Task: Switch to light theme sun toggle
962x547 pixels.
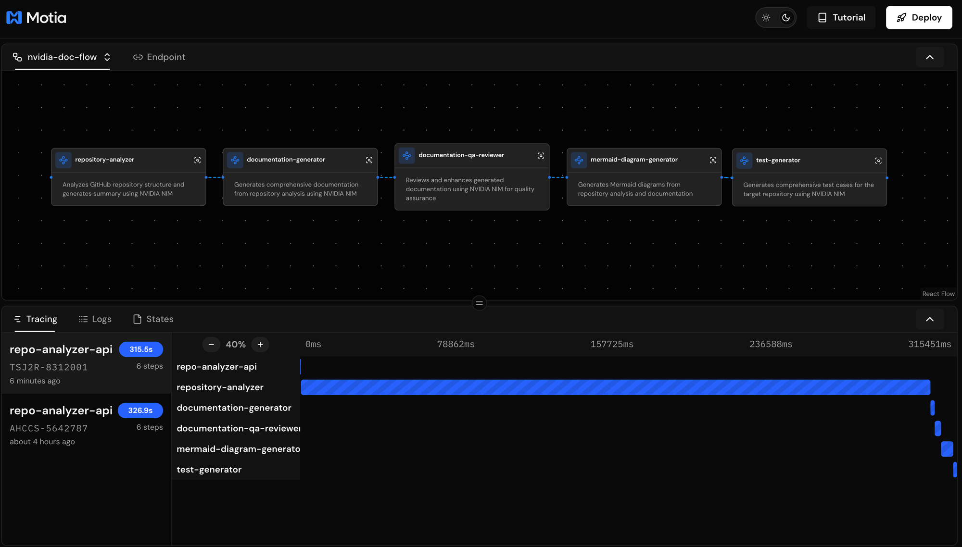Action: click(x=766, y=18)
